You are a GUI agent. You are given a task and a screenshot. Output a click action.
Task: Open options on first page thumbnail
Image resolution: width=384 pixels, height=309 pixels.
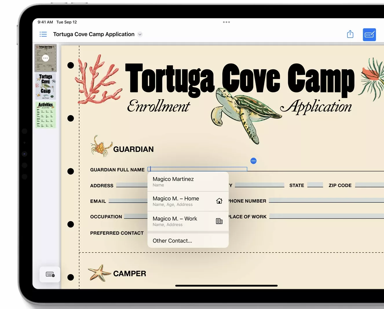point(45,58)
